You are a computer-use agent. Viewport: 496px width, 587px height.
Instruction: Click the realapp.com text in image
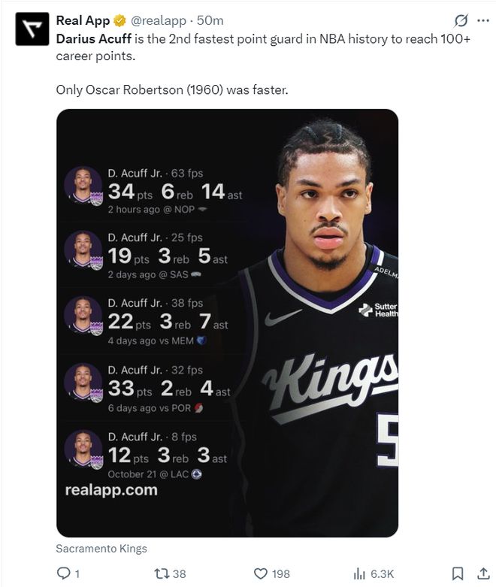pyautogui.click(x=111, y=490)
